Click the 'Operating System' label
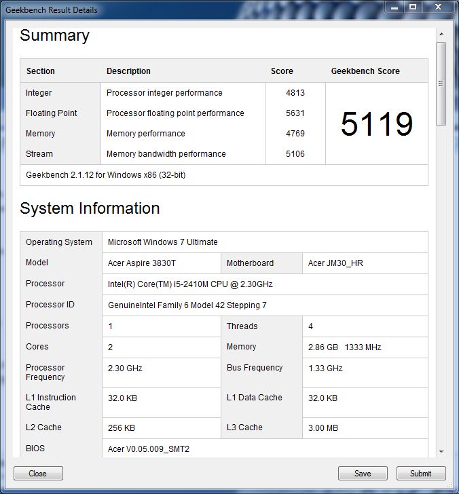 click(x=59, y=242)
